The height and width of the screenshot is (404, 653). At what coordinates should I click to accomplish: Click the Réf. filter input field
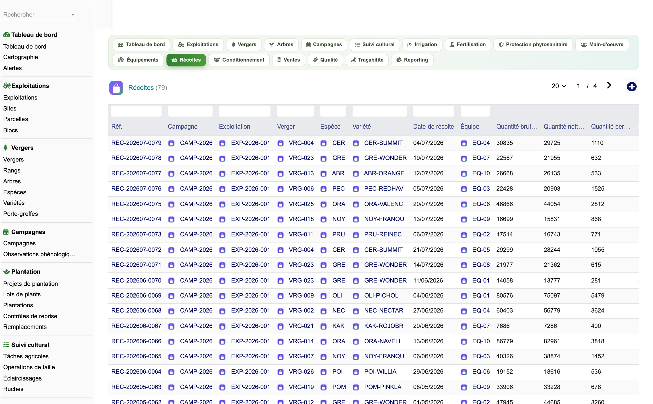(136, 111)
